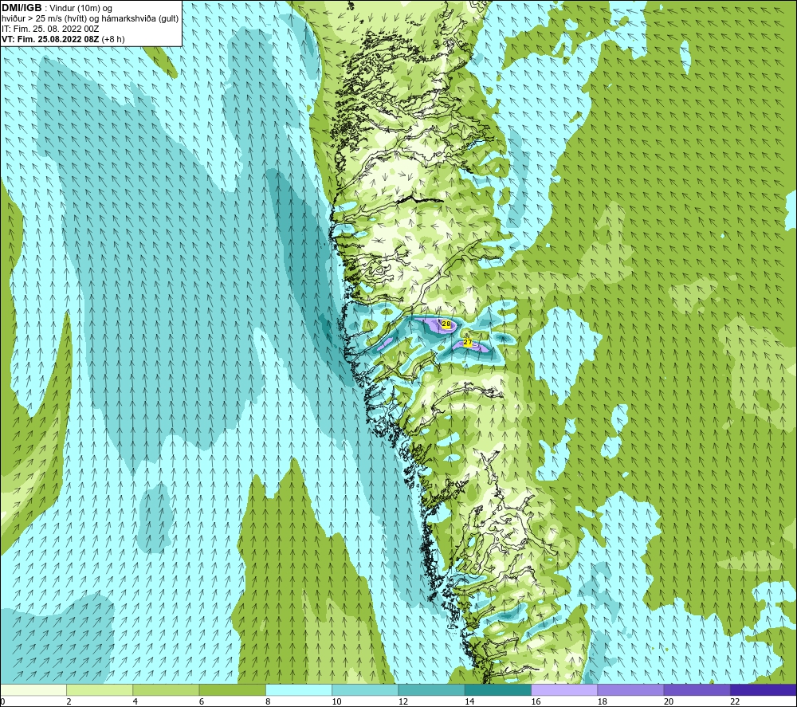Click the legend scale label 12
This screenshot has width=797, height=707.
(x=403, y=701)
